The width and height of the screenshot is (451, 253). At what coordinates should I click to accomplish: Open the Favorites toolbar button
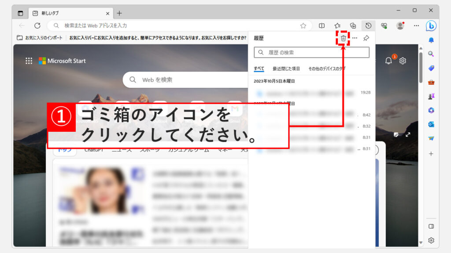coord(337,25)
